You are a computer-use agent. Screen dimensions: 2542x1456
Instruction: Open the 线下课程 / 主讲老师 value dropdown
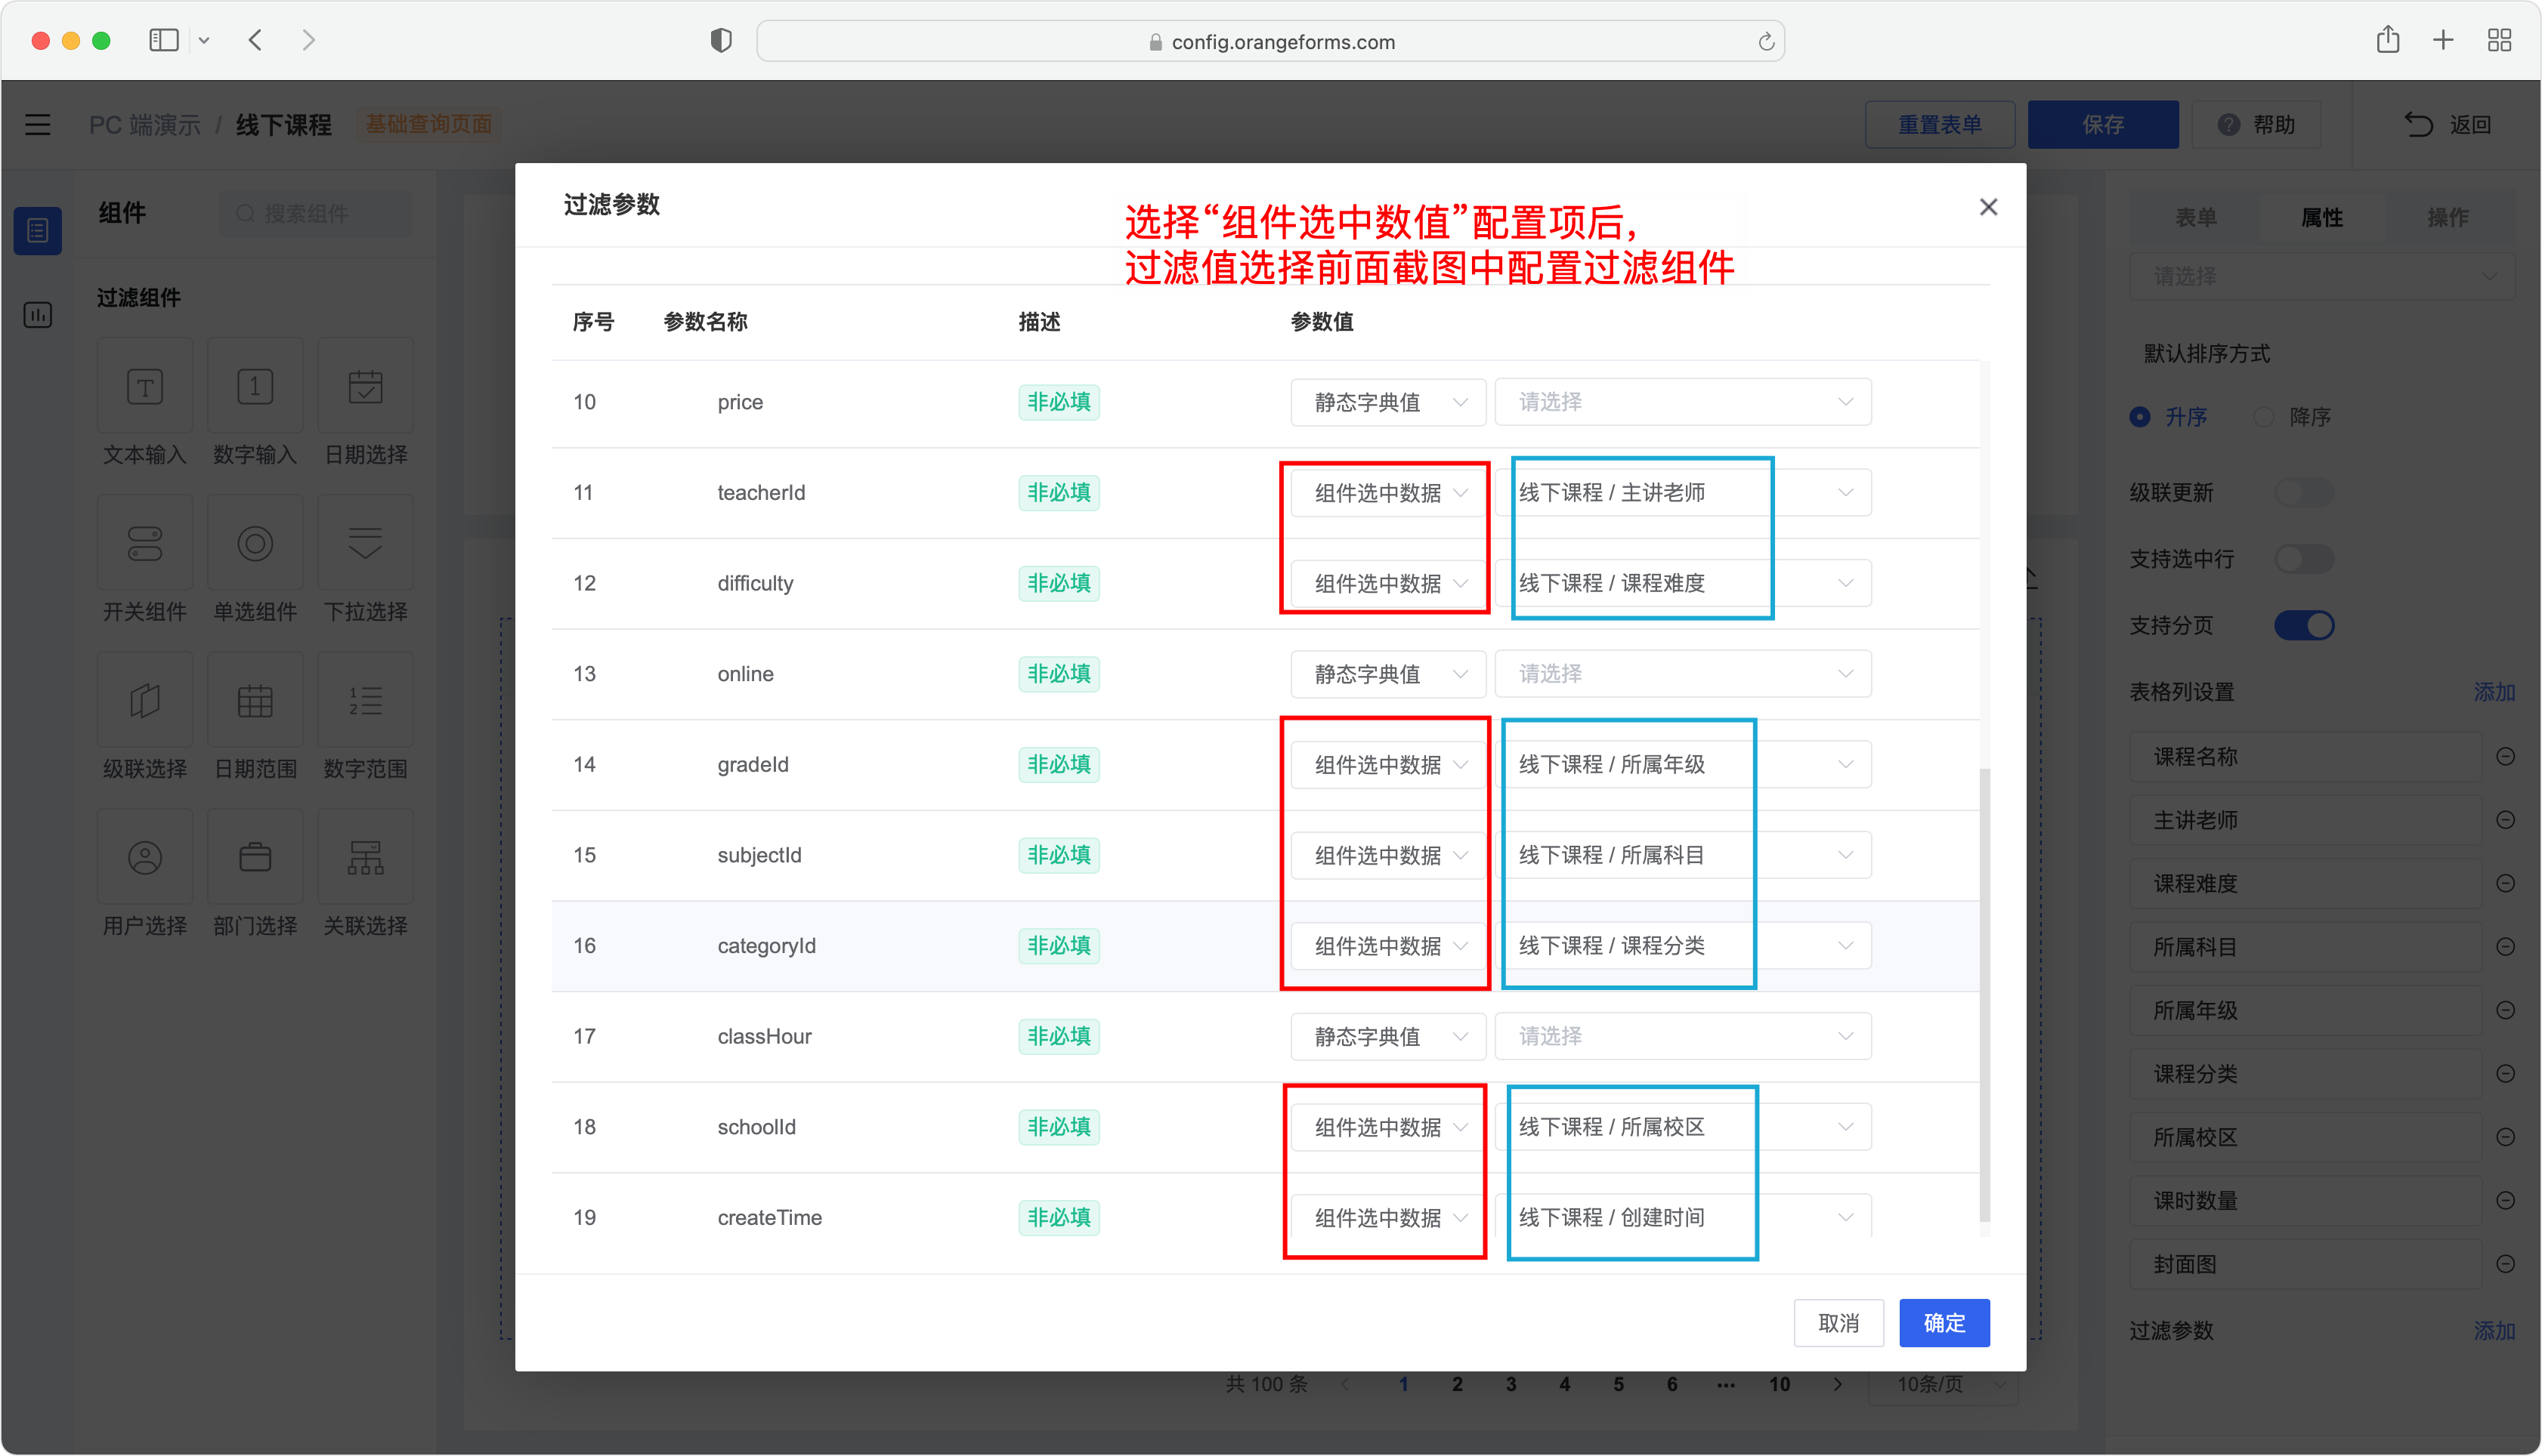tap(1683, 493)
